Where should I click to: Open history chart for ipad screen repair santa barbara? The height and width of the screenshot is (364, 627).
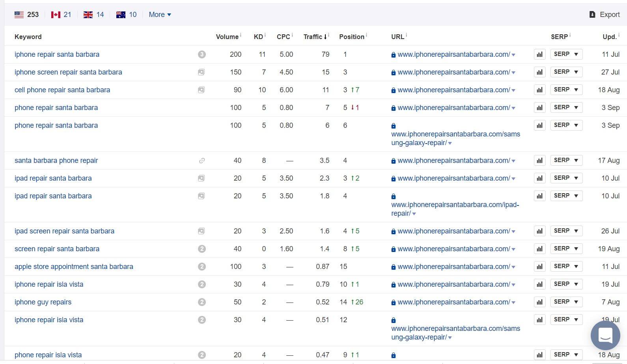pyautogui.click(x=539, y=231)
